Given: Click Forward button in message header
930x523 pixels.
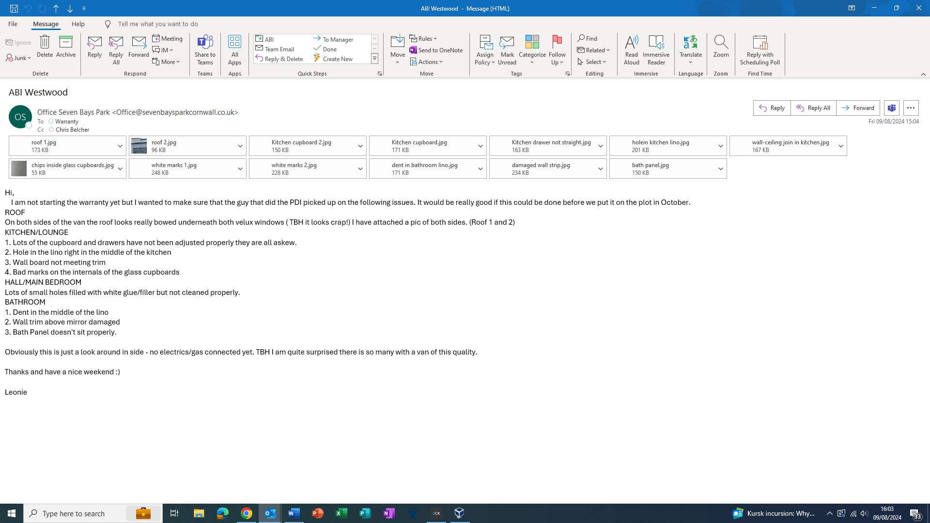Looking at the screenshot, I should coord(858,108).
